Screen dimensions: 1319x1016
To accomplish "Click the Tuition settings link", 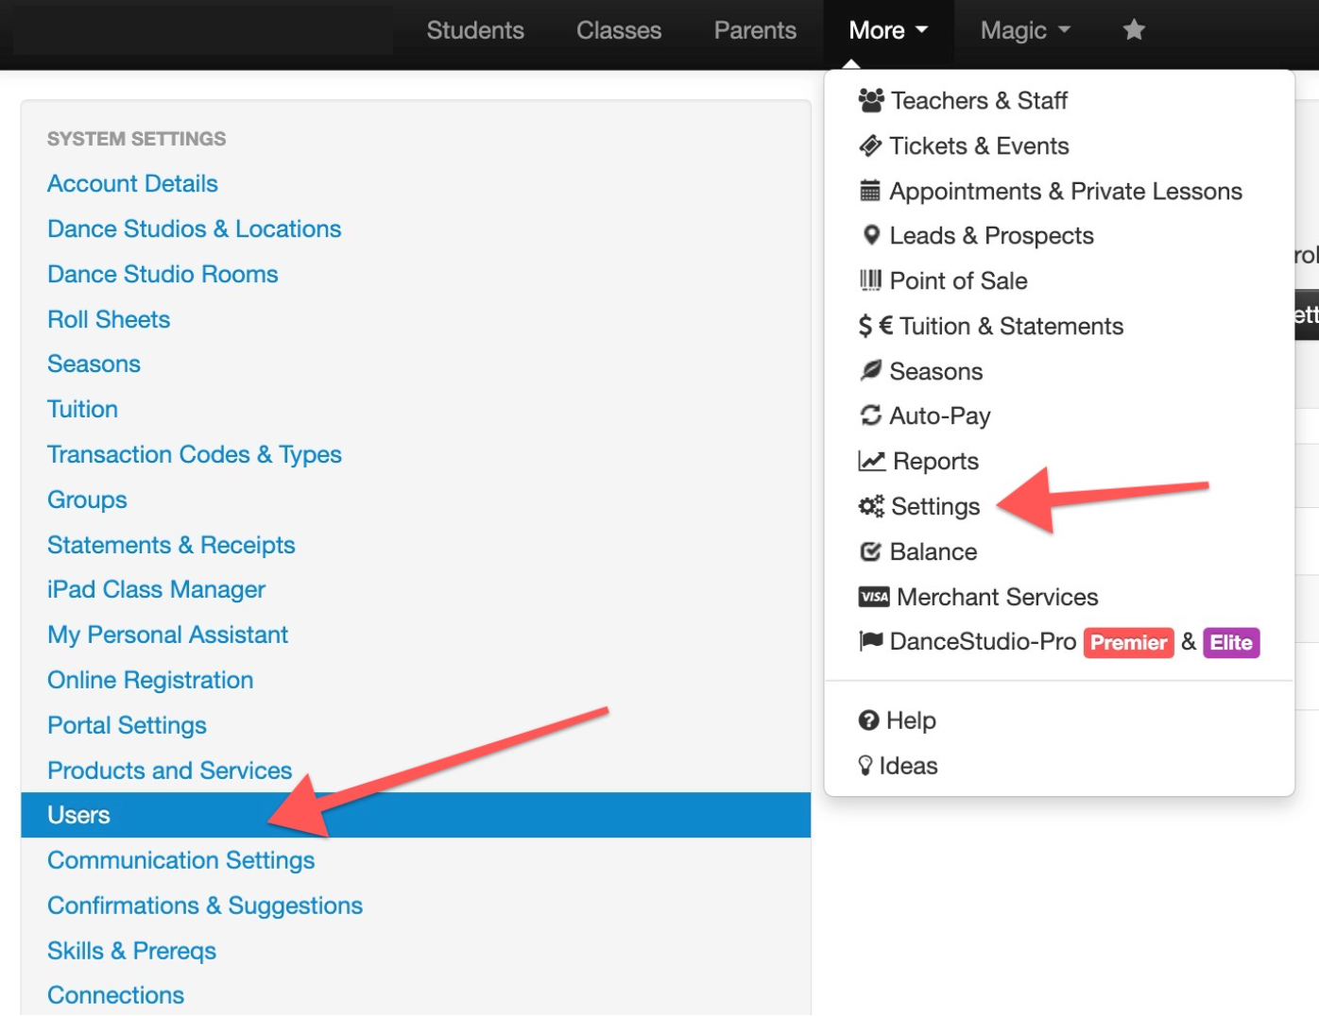I will click(82, 409).
